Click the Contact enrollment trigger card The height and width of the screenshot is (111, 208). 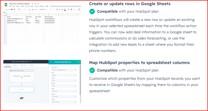coord(22,76)
